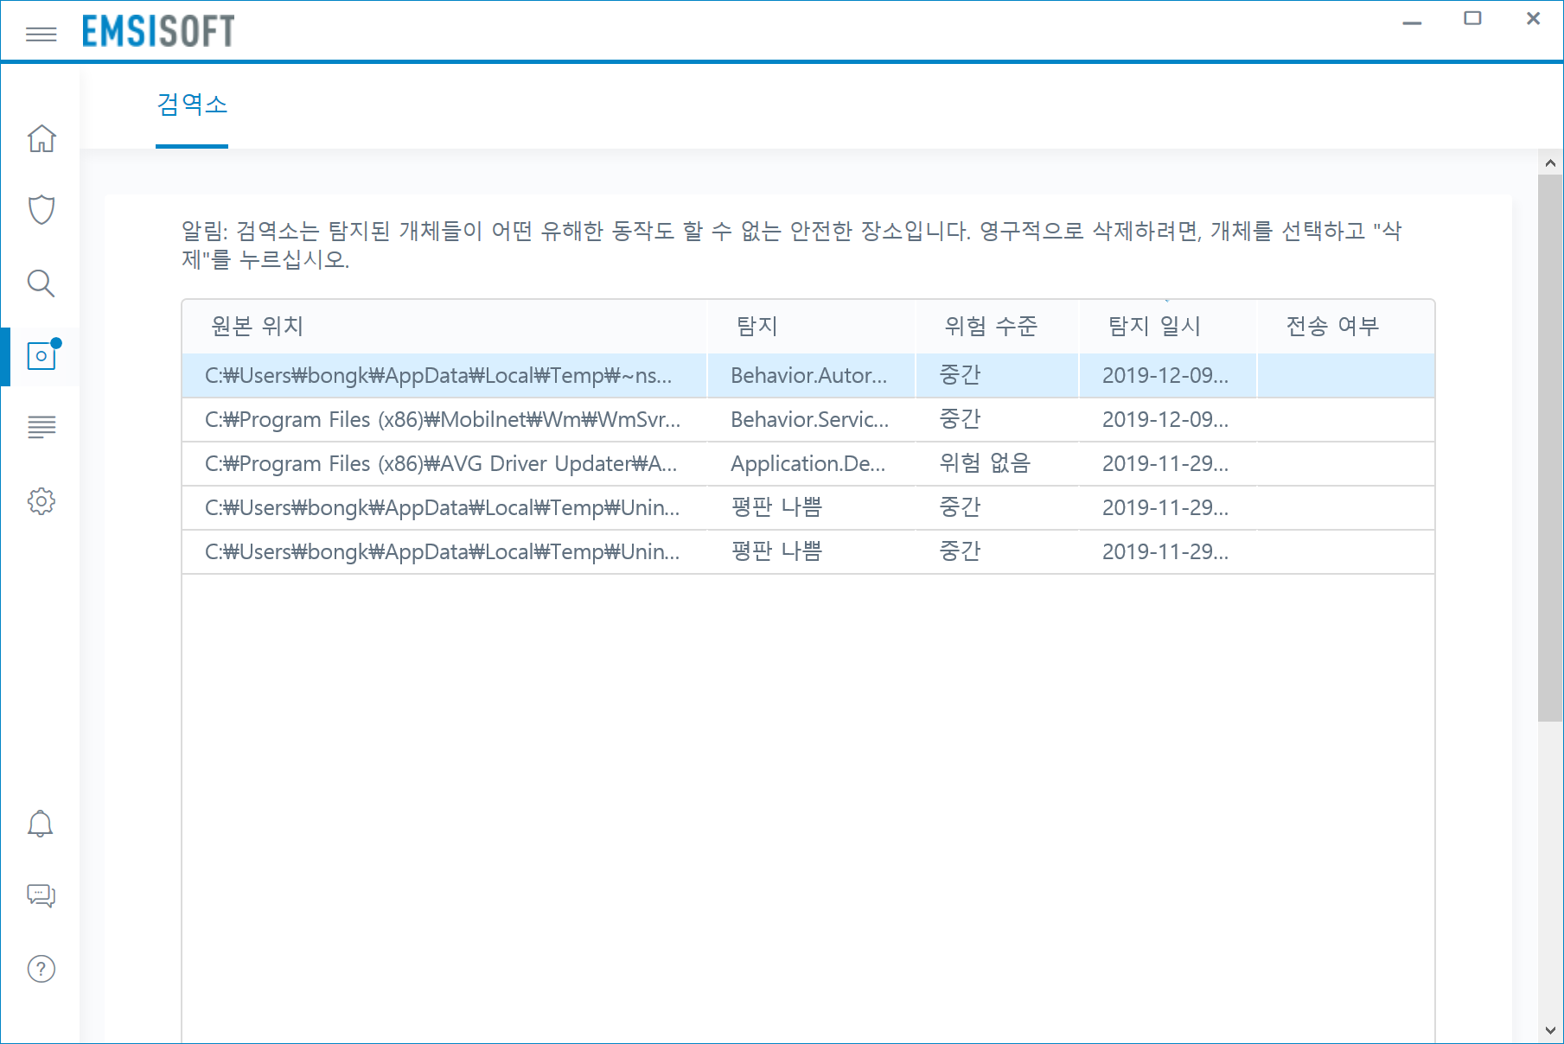Click the 2019-11-29 date in AVG row

1167,463
